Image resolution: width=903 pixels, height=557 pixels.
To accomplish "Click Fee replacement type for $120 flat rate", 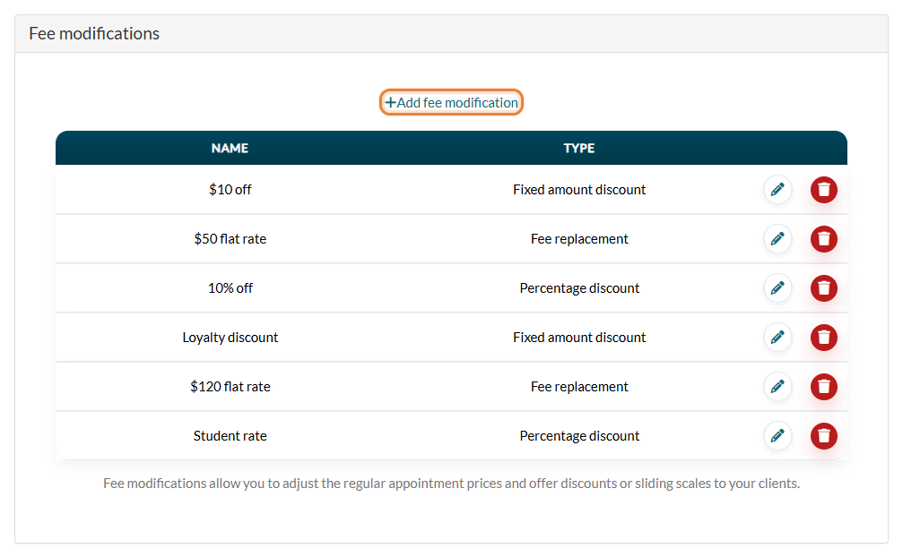I will tap(579, 386).
